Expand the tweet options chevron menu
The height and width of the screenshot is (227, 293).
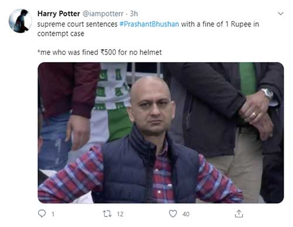(x=281, y=13)
